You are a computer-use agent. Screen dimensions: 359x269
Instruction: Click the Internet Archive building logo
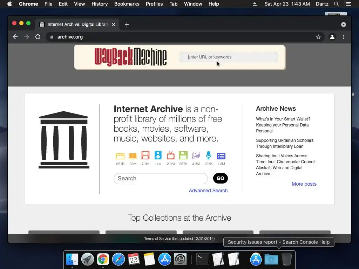[64, 140]
